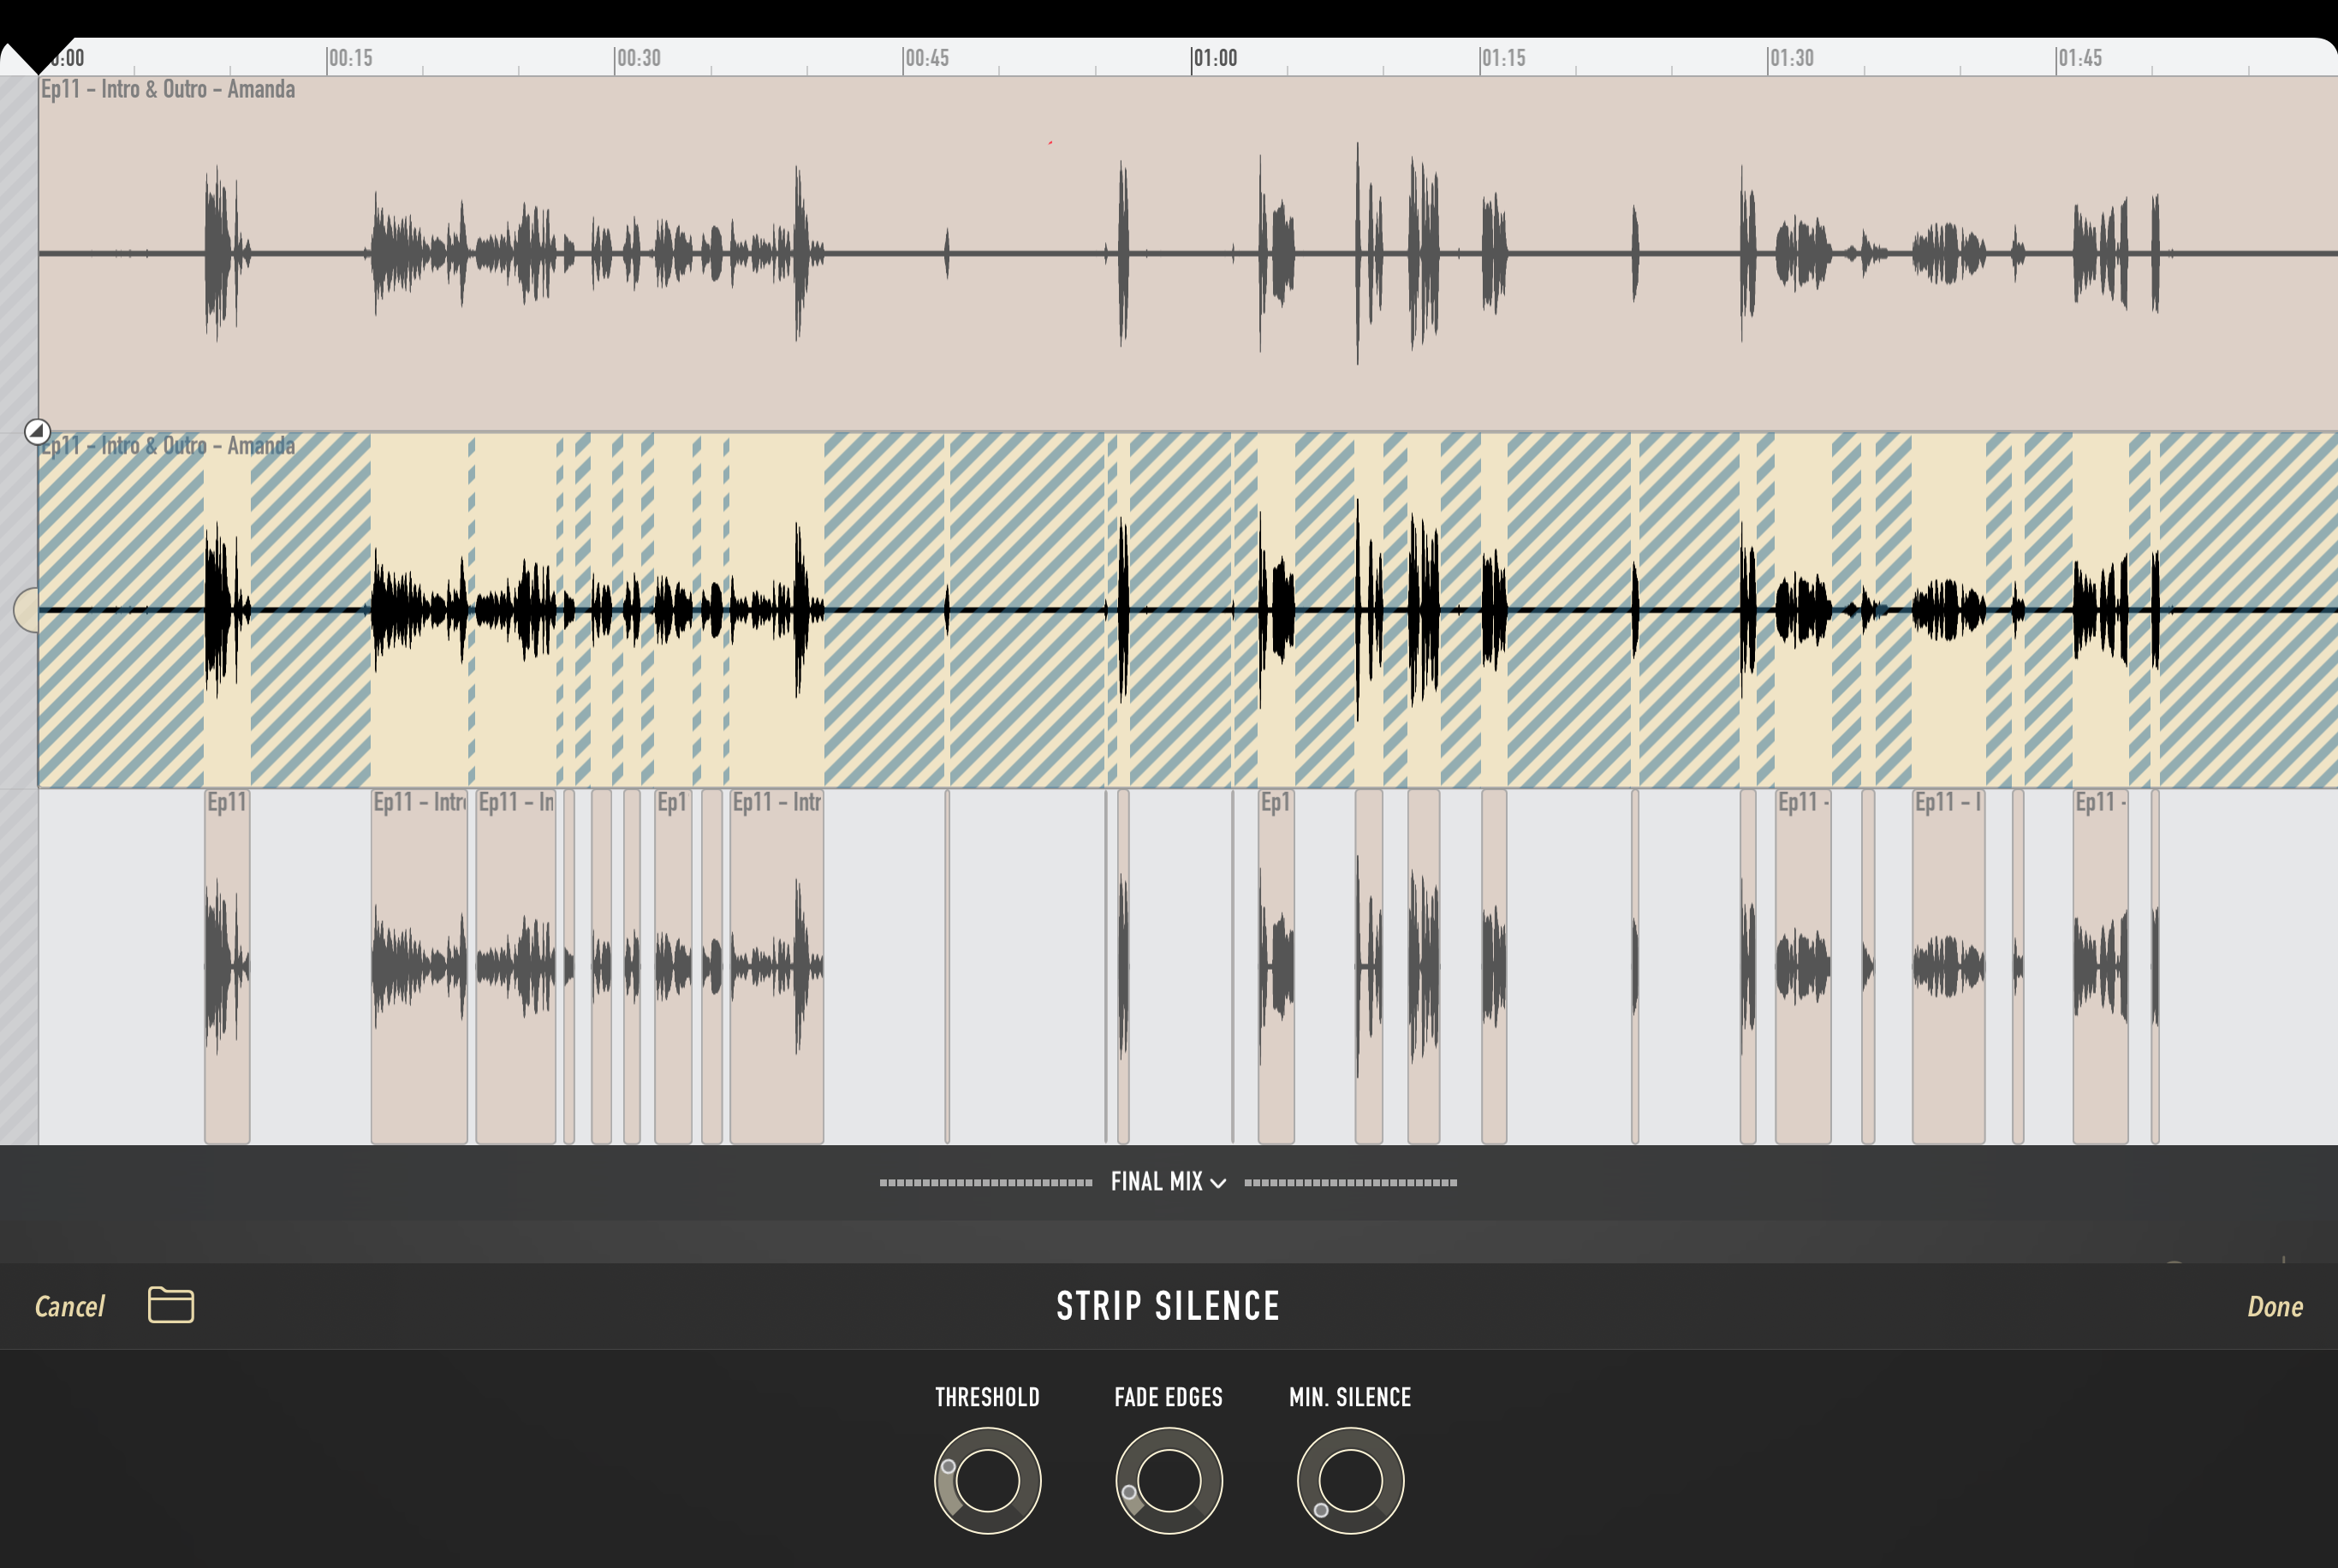Click the half-circle volume handle on striped track
The height and width of the screenshot is (1568, 2338).
point(28,609)
